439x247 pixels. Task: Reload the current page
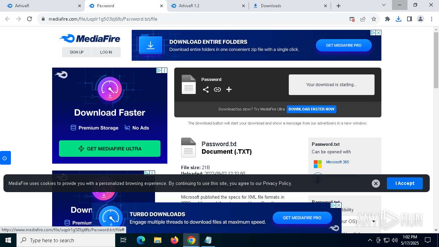(29, 19)
